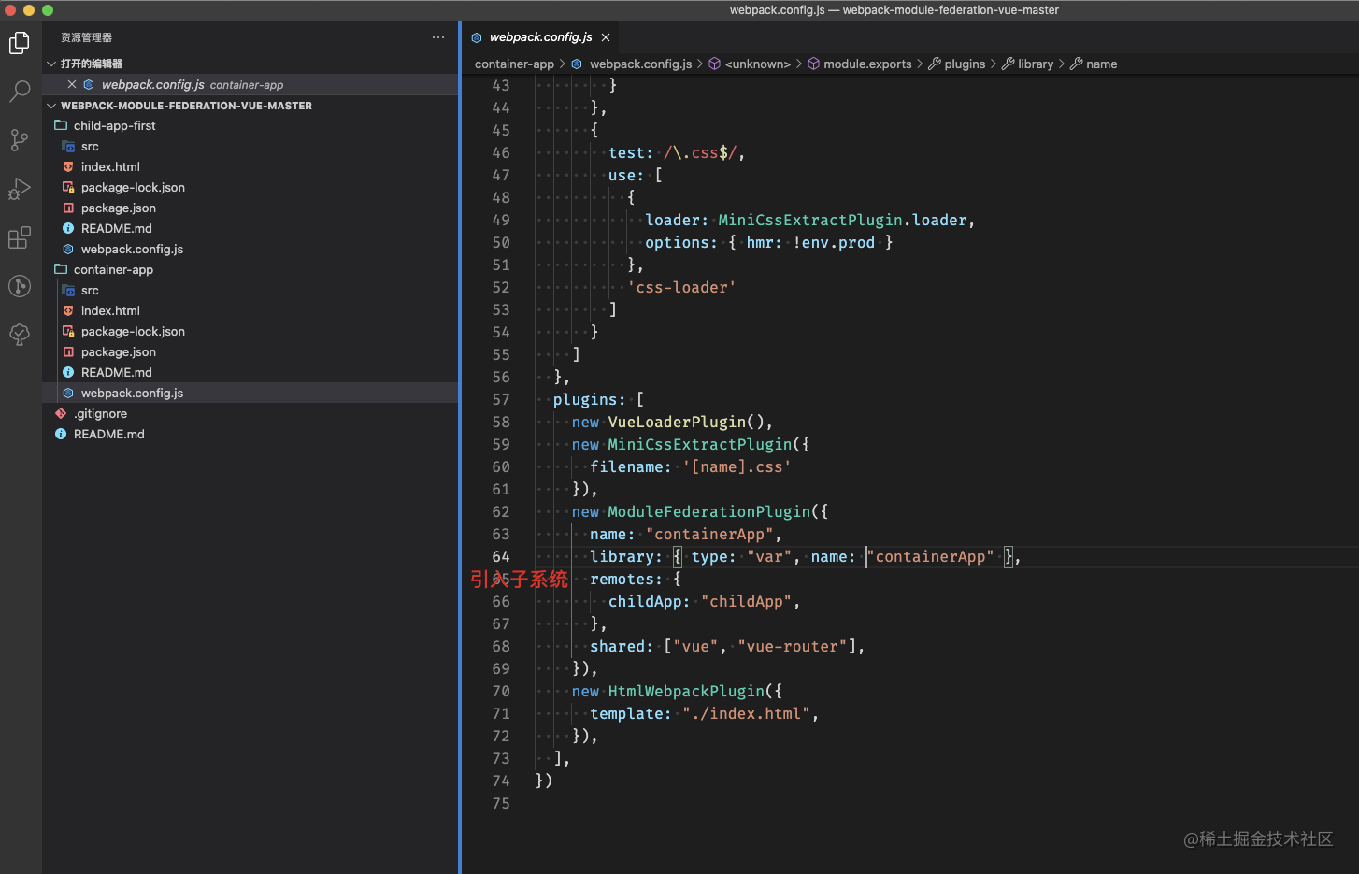
Task: Open webpack.config.js under child-app-first
Action: [x=250, y=249]
